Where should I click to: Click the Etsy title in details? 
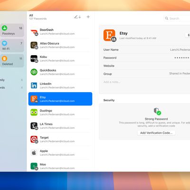point(123,33)
